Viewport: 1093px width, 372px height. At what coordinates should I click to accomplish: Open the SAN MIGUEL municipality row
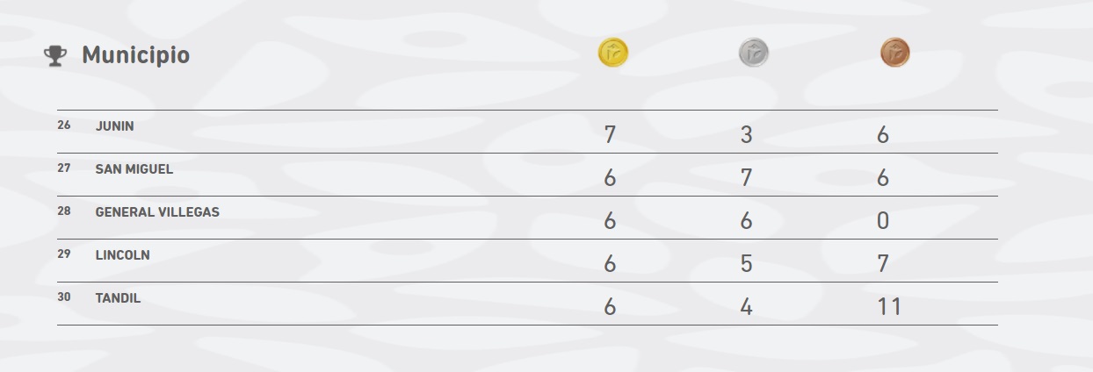click(527, 175)
